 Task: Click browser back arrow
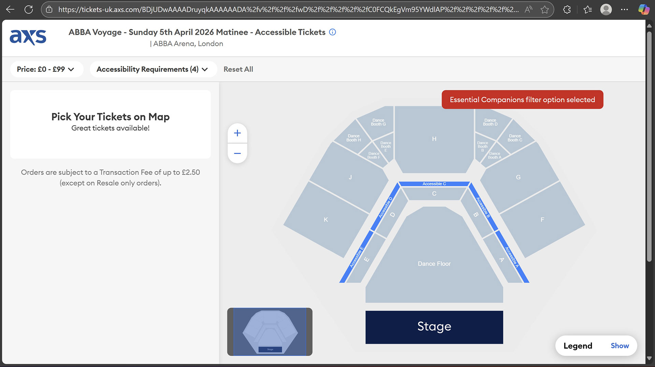tap(10, 10)
